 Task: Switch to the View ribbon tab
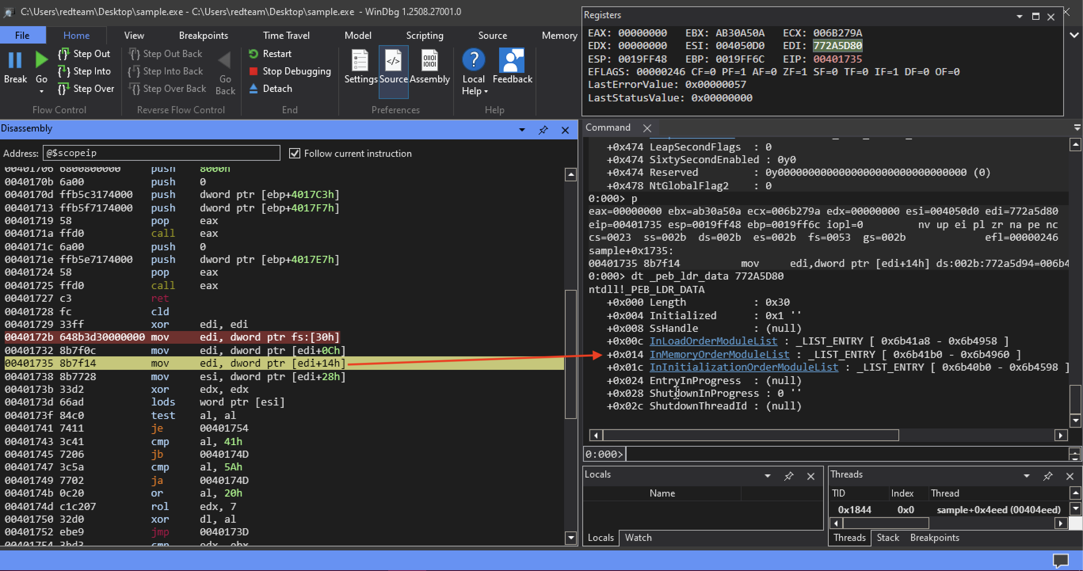point(134,35)
